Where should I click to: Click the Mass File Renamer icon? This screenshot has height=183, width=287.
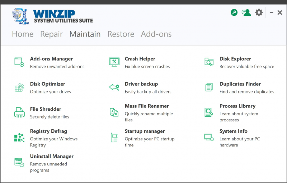click(x=114, y=112)
